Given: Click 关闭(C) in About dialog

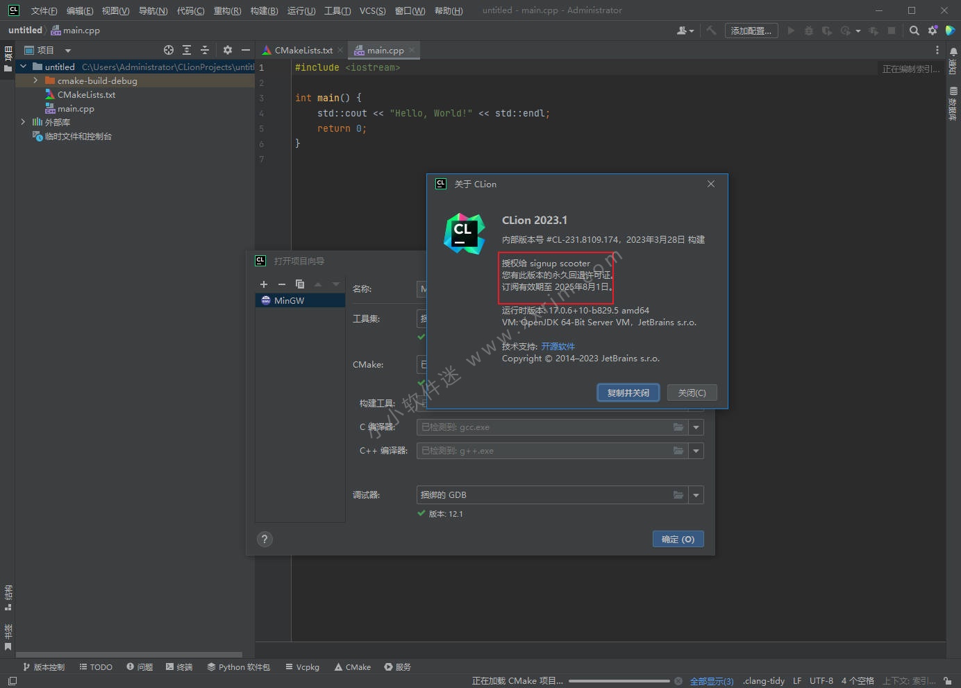Looking at the screenshot, I should pyautogui.click(x=692, y=393).
